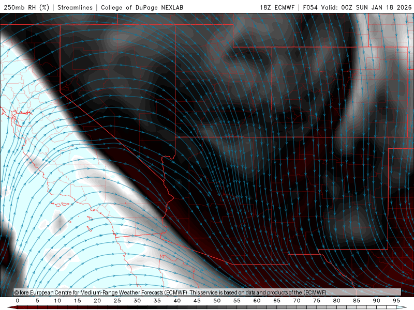Image resolution: width=414 pixels, height=310 pixels.
Task: Click the "20" colorbar tick label
Action: pos(97,301)
